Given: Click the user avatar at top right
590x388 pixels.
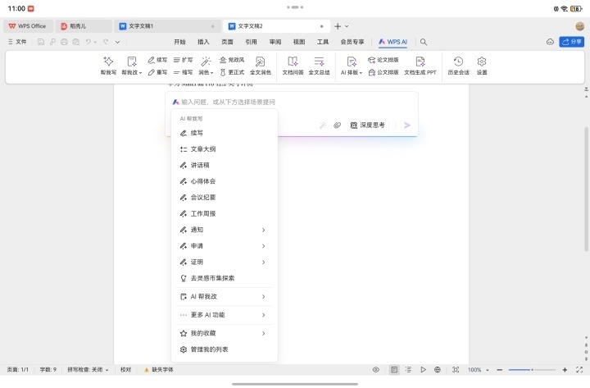Looking at the screenshot, I should (x=580, y=26).
